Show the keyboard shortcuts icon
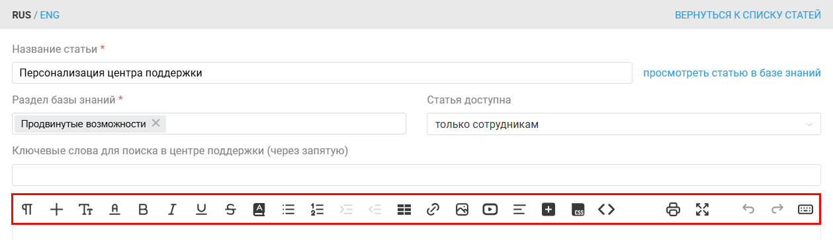 [805, 210]
